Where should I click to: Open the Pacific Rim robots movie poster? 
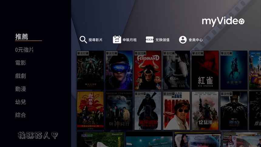(x=90, y=70)
